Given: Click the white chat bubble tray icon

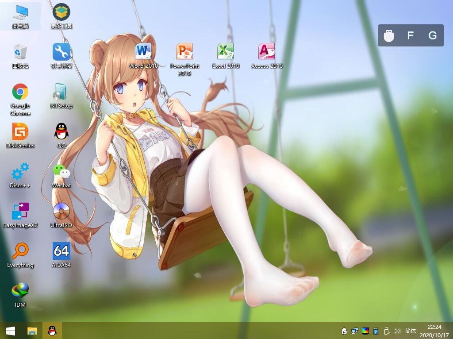Looking at the screenshot, I should (344, 331).
